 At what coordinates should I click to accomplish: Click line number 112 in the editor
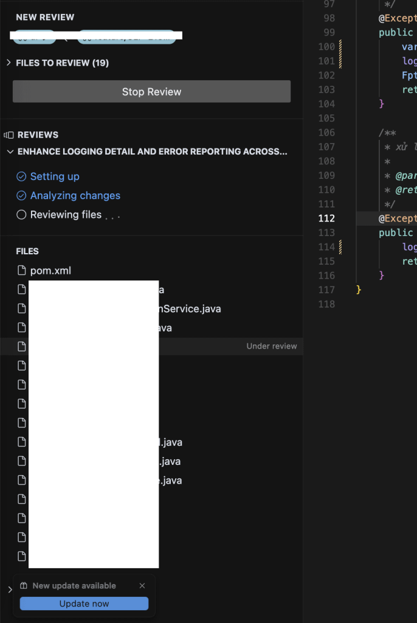(x=326, y=218)
